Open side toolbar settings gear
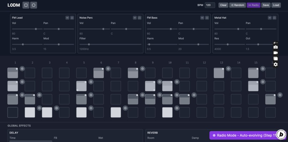The width and height of the screenshot is (288, 142). point(275,64)
